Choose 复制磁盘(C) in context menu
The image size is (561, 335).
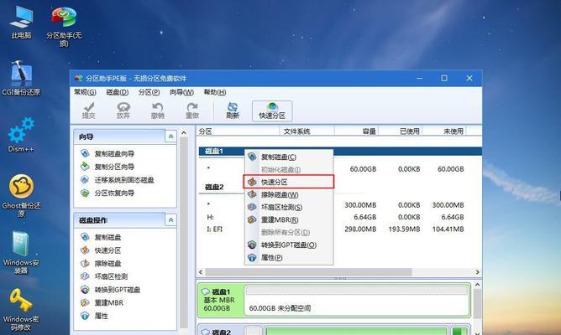pos(288,157)
